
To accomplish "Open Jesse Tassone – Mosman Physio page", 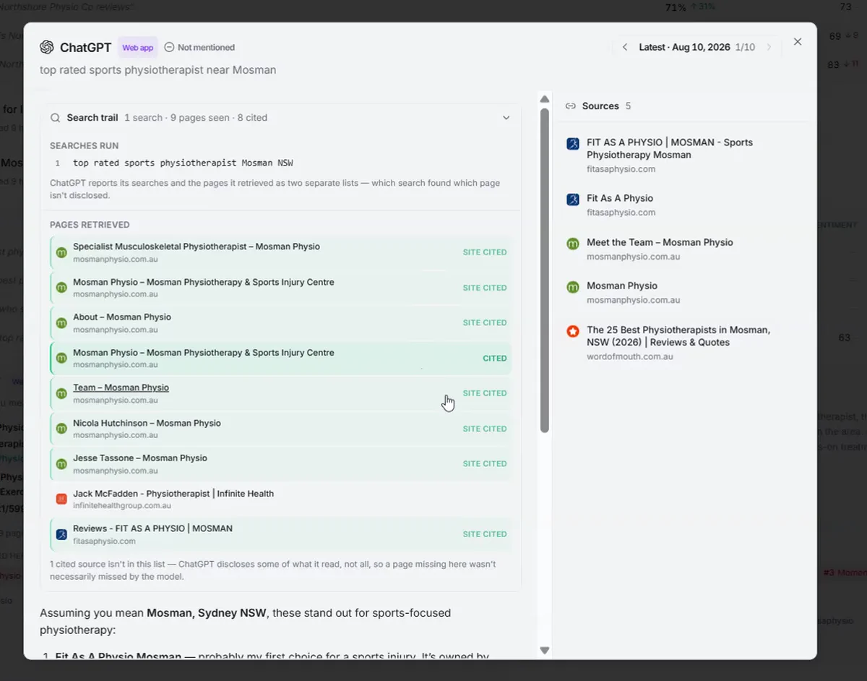I will (x=280, y=463).
